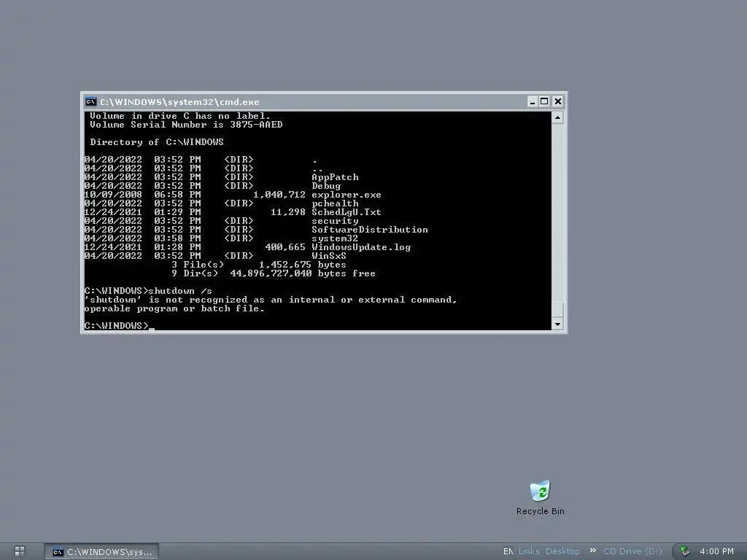Viewport: 747px width, 560px height.
Task: Open the Desktop toolbar on taskbar
Action: (562, 551)
